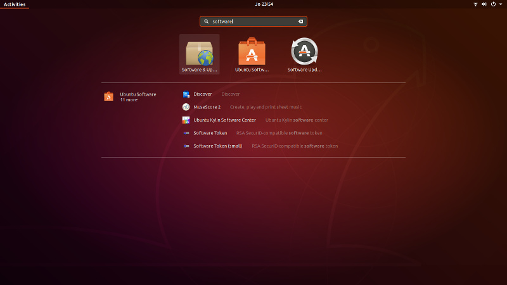Clear the search field with the backspace icon
Screen dimensions: 507x285
coord(300,22)
